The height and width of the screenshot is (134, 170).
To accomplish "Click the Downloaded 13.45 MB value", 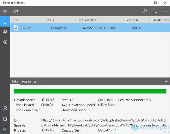I will point(48,100).
